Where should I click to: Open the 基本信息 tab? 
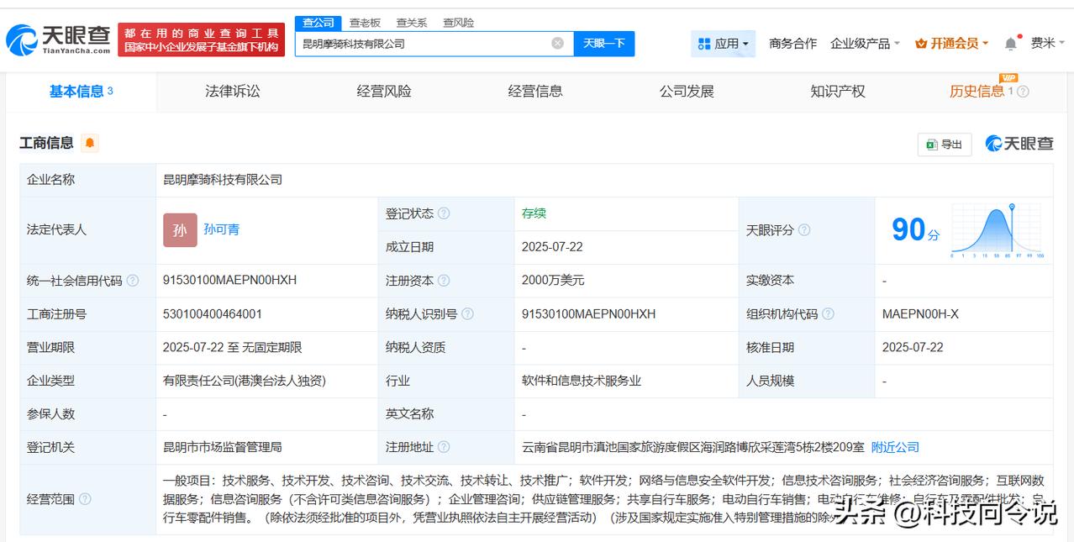81,92
